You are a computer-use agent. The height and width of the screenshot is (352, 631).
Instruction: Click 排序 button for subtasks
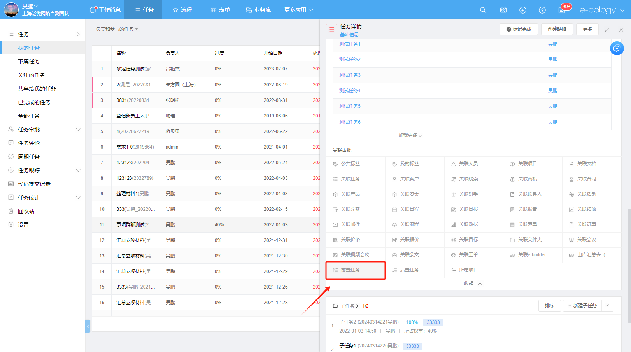pos(550,306)
